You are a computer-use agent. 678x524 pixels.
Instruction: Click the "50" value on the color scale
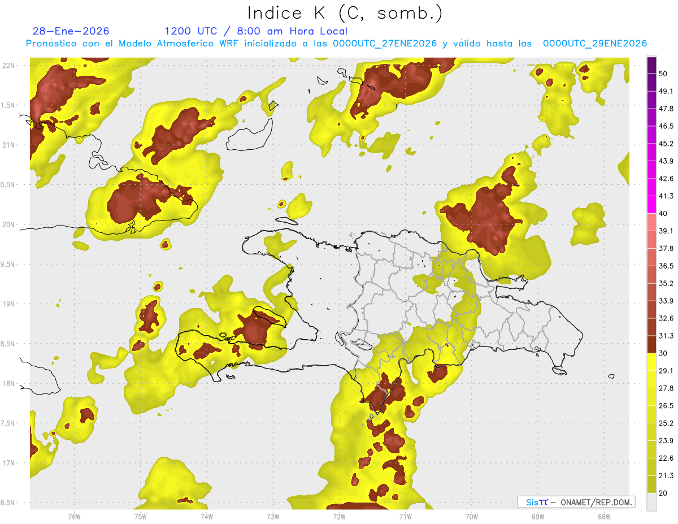[x=664, y=74]
